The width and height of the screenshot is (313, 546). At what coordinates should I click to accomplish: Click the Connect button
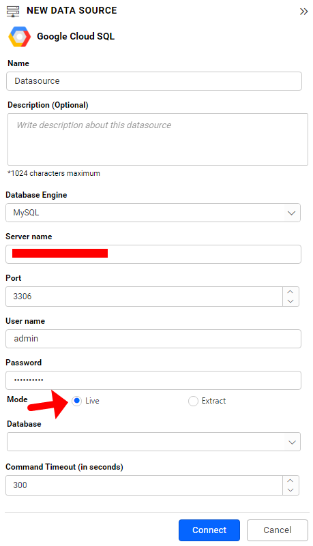pos(209,530)
